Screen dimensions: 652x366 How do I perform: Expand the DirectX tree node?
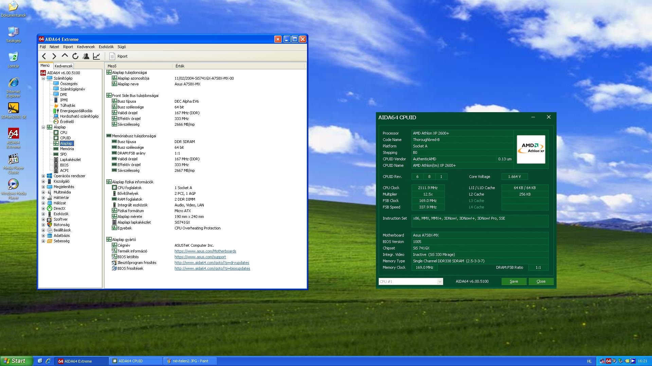click(x=43, y=208)
